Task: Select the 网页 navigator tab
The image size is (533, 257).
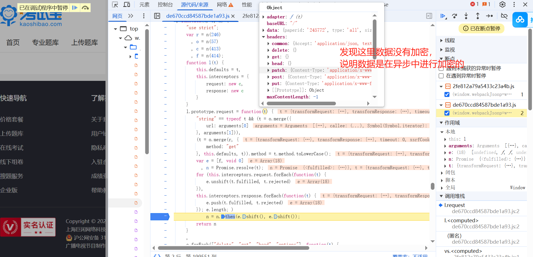Action: [117, 16]
